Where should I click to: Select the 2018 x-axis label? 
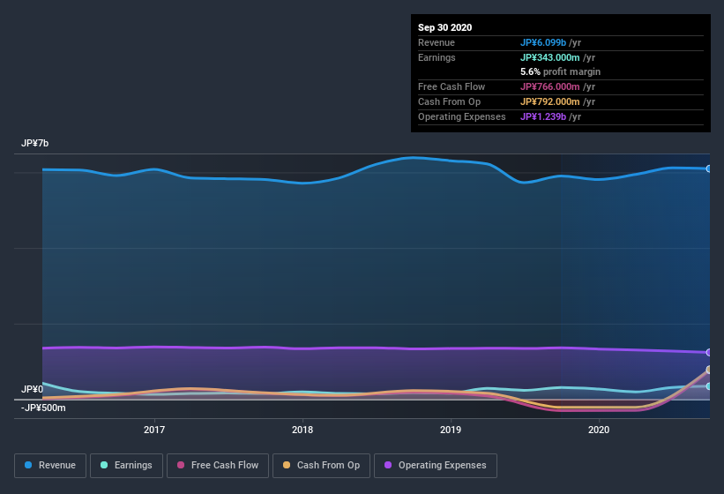(302, 430)
